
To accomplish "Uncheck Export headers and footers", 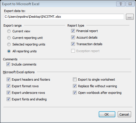I will 8,80.
